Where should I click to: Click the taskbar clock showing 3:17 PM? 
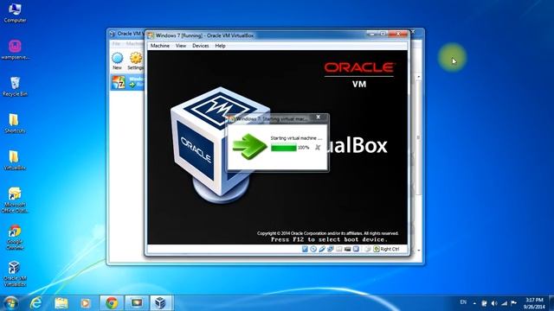pyautogui.click(x=534, y=303)
